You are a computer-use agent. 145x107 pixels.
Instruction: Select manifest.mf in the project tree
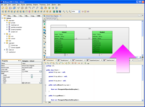tap(12, 52)
